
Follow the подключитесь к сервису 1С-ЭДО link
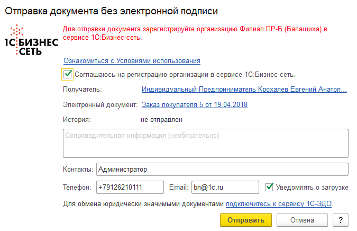(x=279, y=203)
